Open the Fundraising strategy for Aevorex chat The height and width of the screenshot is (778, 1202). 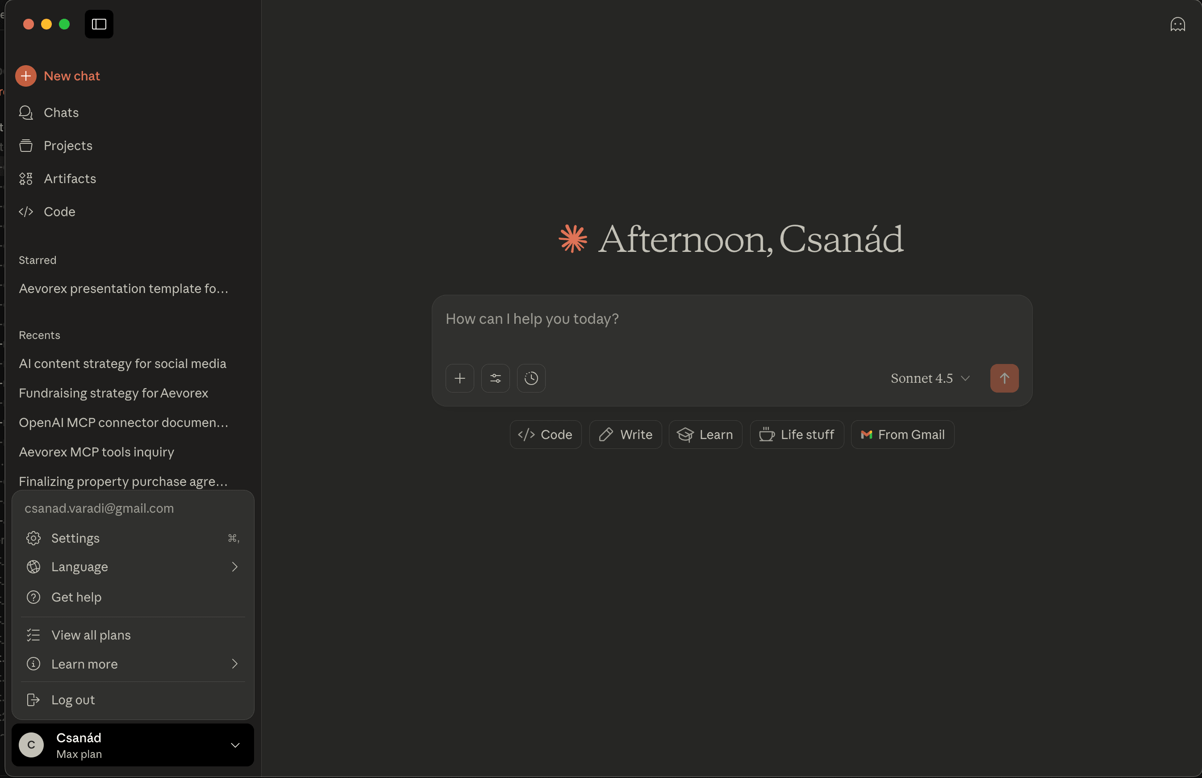pos(113,393)
